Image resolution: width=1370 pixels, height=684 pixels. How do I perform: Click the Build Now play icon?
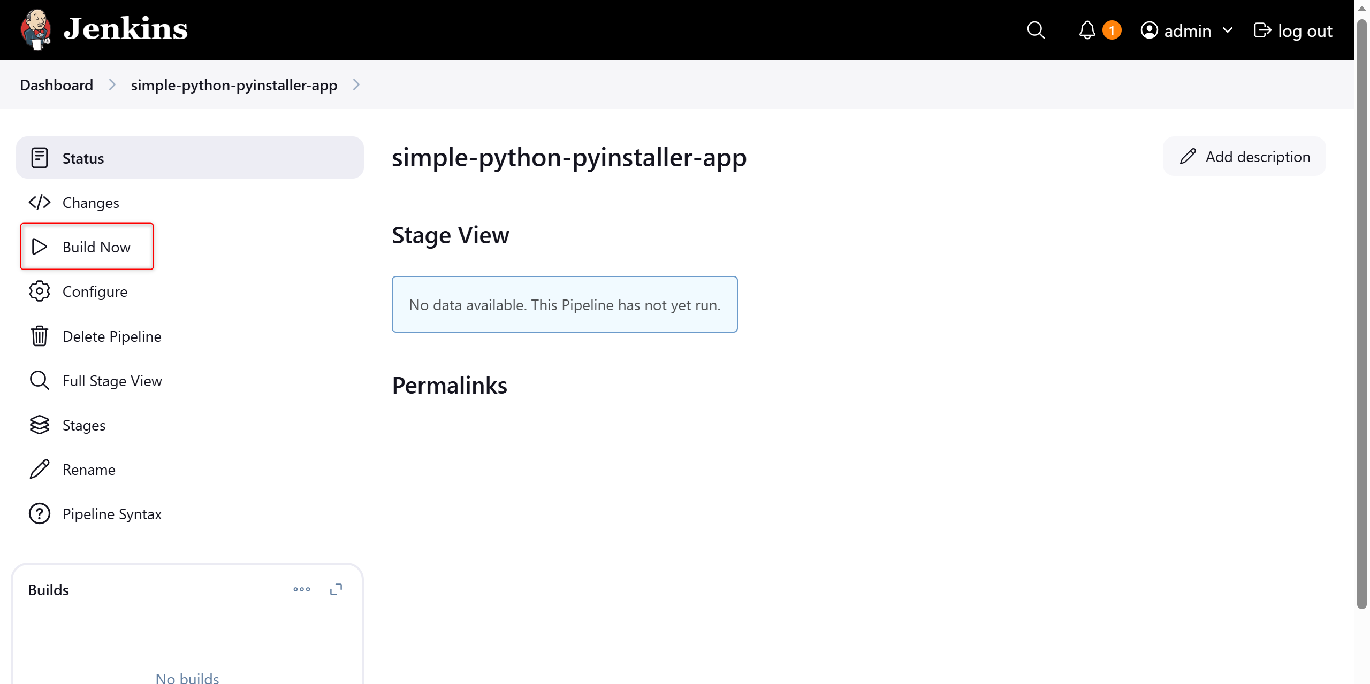coord(39,247)
